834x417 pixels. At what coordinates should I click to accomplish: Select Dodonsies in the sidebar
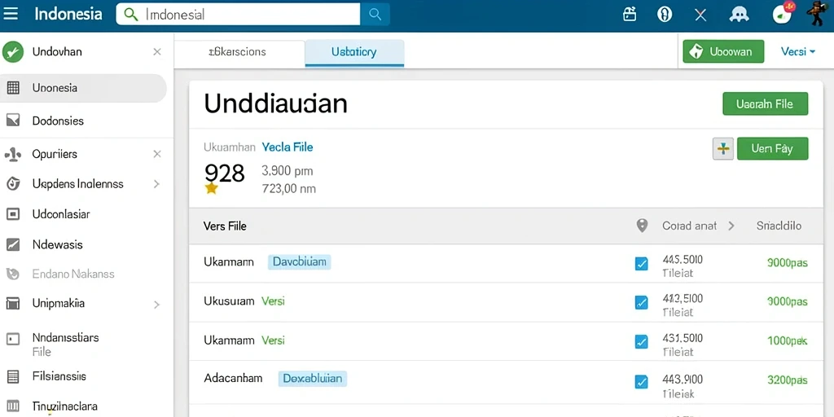(58, 121)
